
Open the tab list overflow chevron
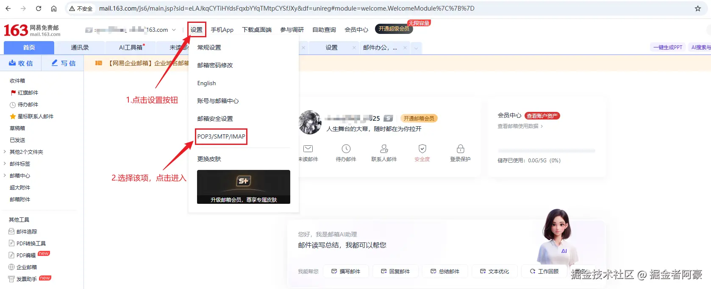416,48
